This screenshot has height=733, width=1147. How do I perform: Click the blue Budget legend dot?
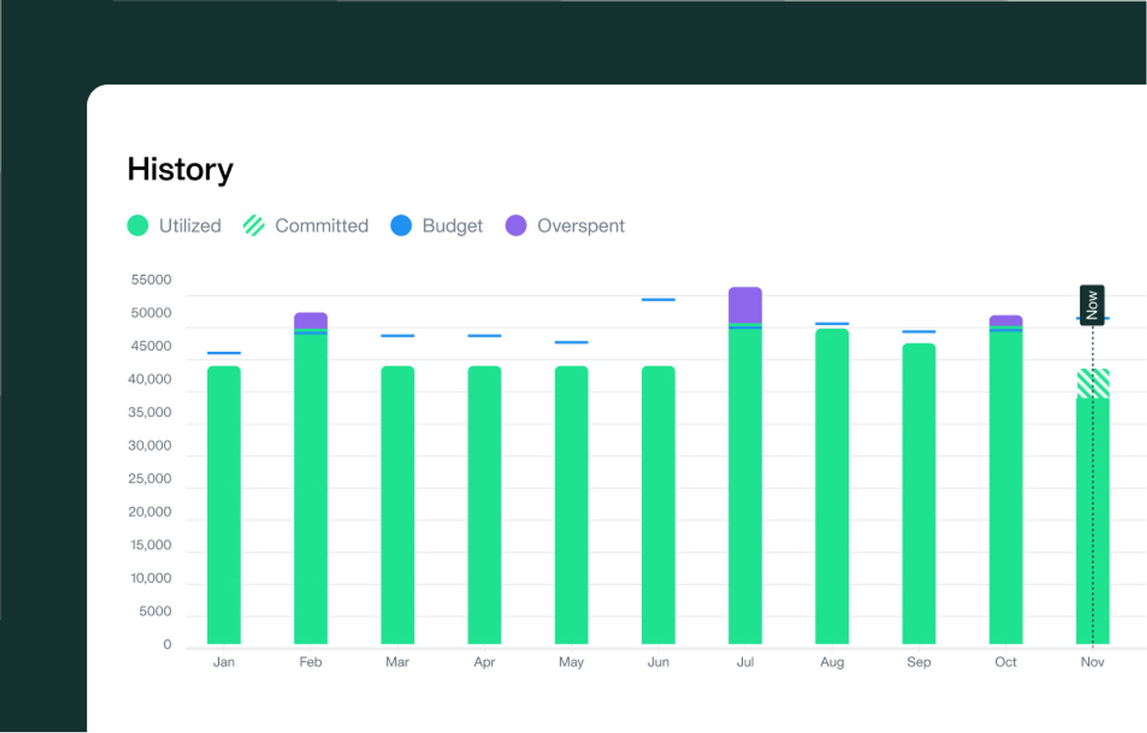[x=401, y=226]
